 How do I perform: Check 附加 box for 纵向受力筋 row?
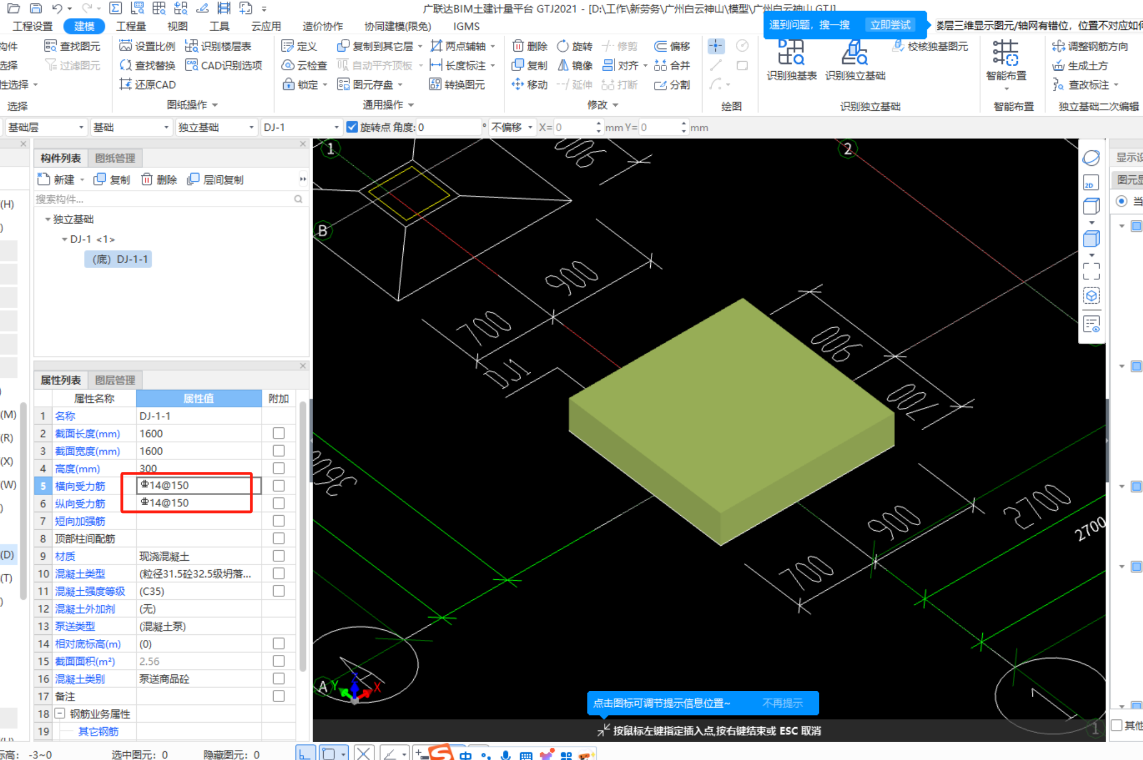(279, 503)
